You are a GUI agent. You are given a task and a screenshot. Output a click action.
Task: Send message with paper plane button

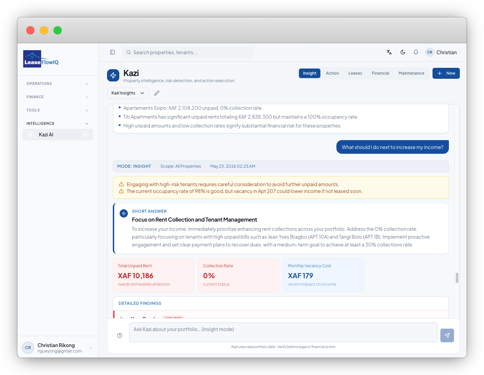(x=447, y=335)
